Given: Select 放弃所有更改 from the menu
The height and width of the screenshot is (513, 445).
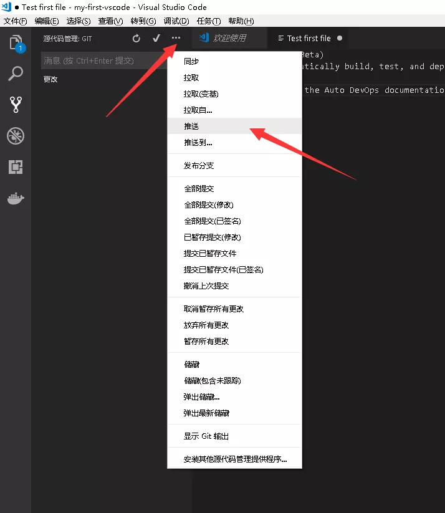Looking at the screenshot, I should [x=234, y=325].
